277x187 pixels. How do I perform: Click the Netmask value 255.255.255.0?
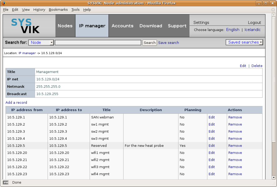click(48, 87)
